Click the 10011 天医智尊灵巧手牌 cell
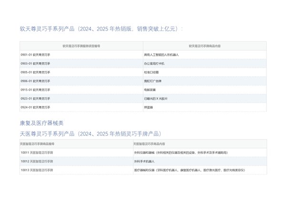 pos(37,153)
